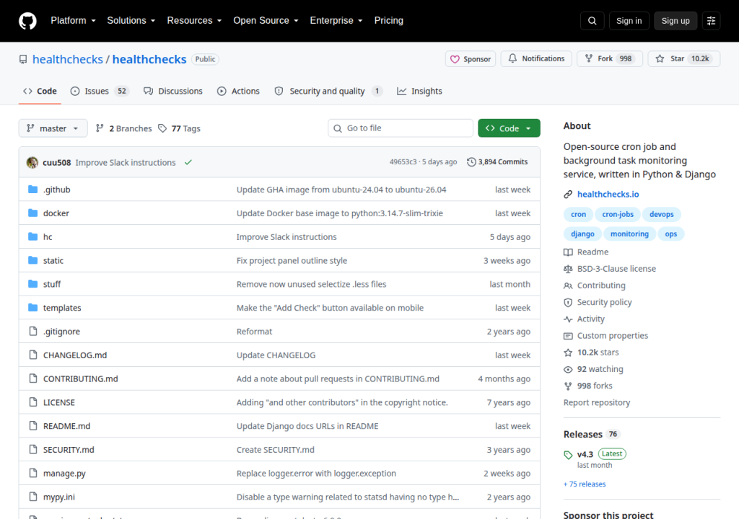Open the .gitignore file
Image resolution: width=739 pixels, height=519 pixels.
[62, 332]
